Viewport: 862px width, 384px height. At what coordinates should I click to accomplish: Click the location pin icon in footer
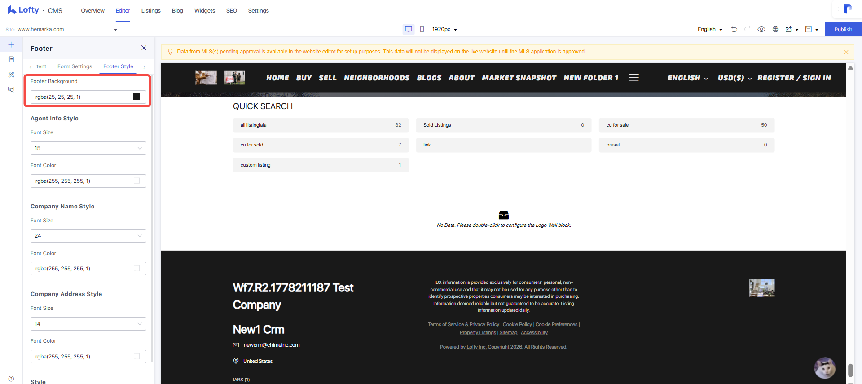tap(236, 361)
